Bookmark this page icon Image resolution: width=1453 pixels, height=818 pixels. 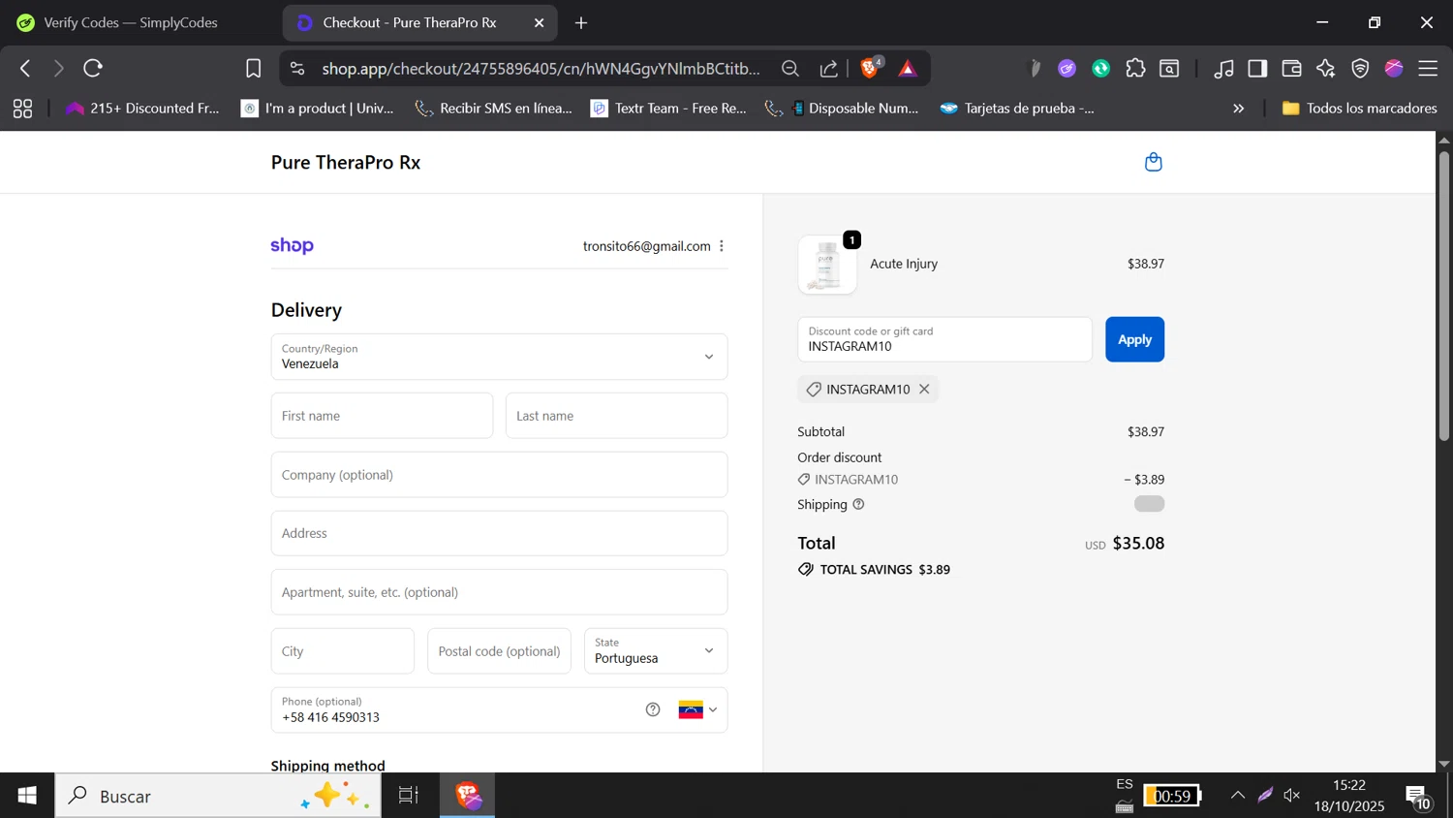coord(254,69)
